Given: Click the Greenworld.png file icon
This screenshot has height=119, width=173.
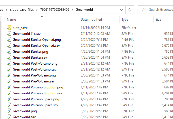Looking at the screenshot, I should [x=9, y=111].
